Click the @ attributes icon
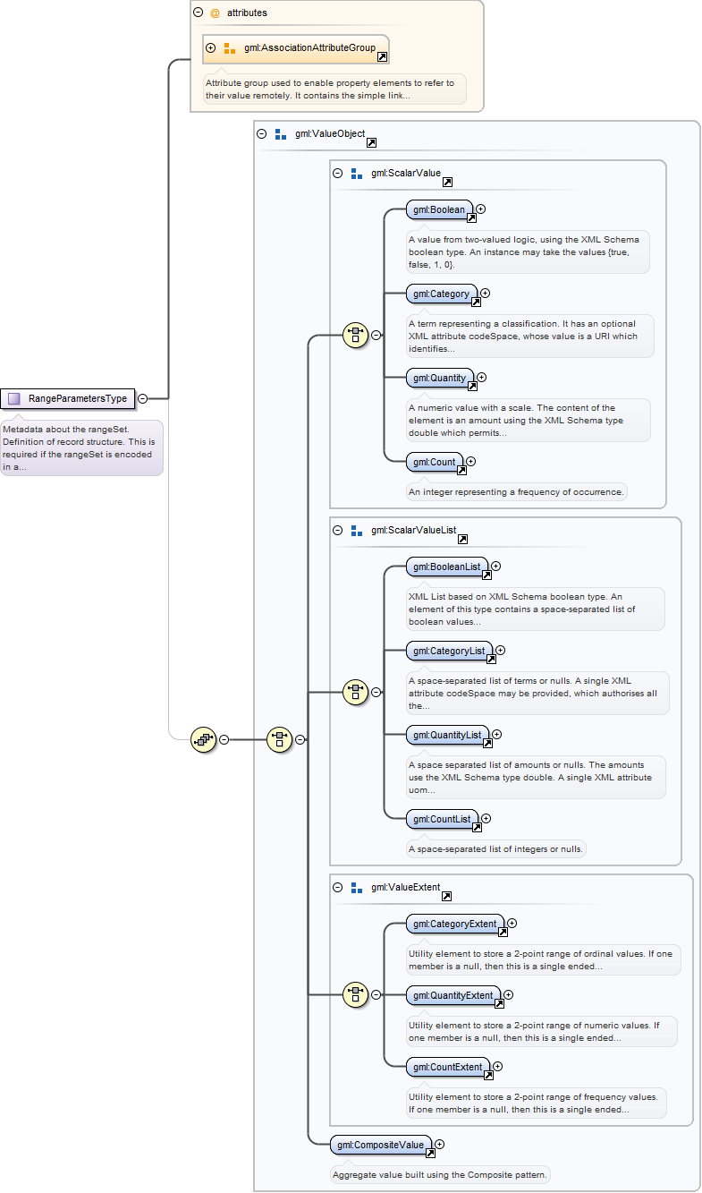Screen dimensions: 702x1193 point(215,13)
